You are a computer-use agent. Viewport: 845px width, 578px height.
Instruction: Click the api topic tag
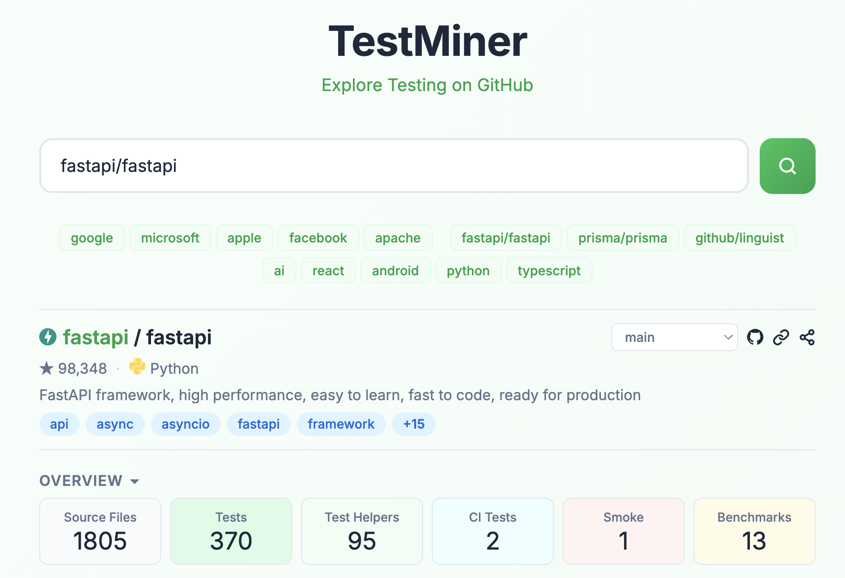59,424
